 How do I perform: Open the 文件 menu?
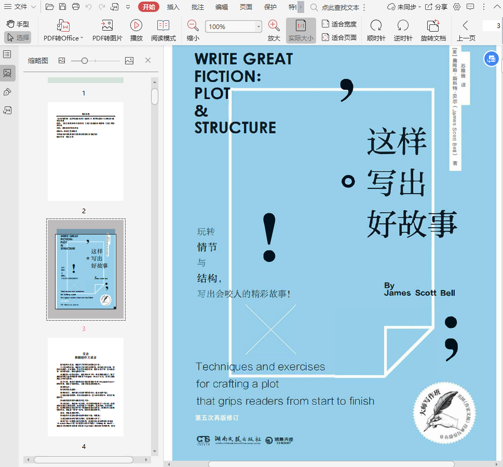coord(20,7)
